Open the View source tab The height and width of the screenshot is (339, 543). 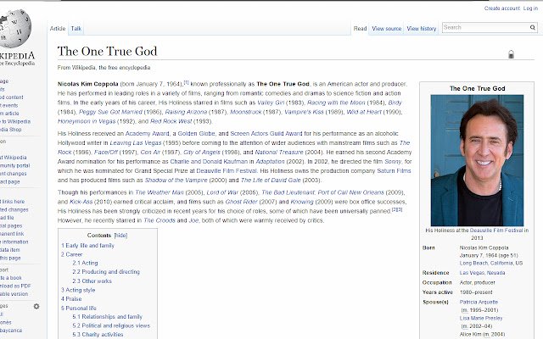pyautogui.click(x=387, y=29)
